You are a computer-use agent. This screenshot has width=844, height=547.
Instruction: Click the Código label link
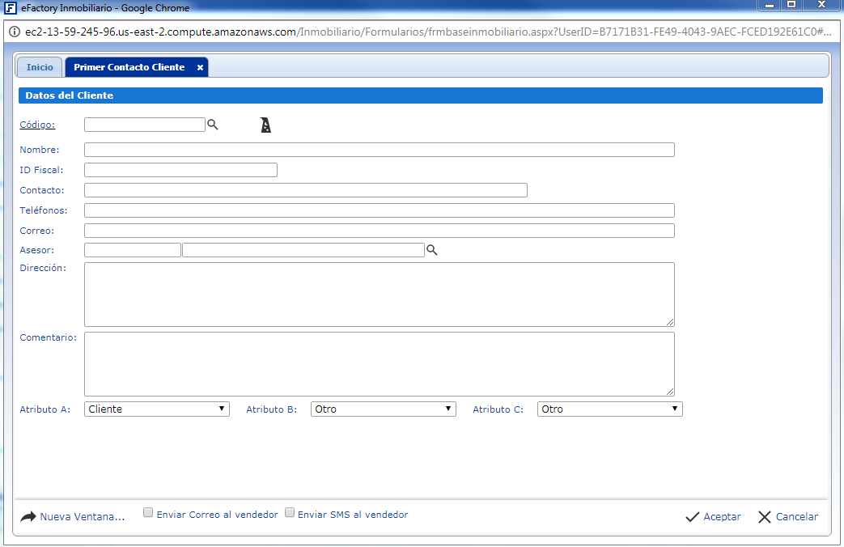(37, 125)
